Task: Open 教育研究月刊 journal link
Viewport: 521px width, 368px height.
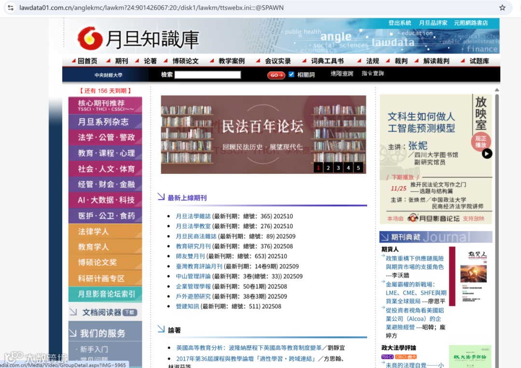Action: (x=193, y=246)
